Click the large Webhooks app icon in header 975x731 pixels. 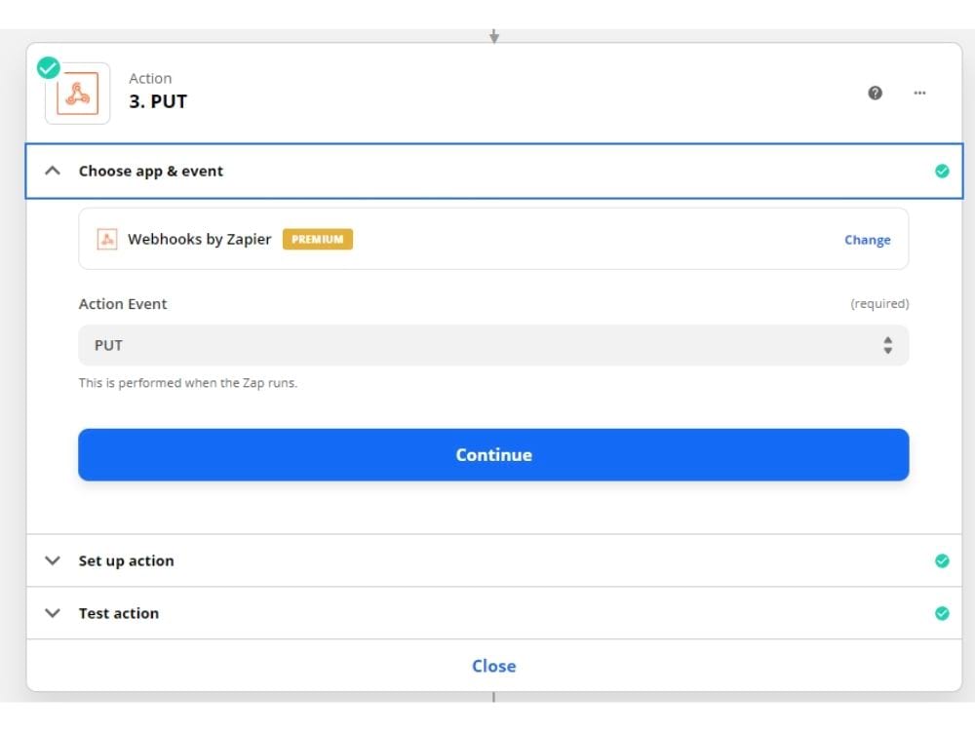point(78,94)
